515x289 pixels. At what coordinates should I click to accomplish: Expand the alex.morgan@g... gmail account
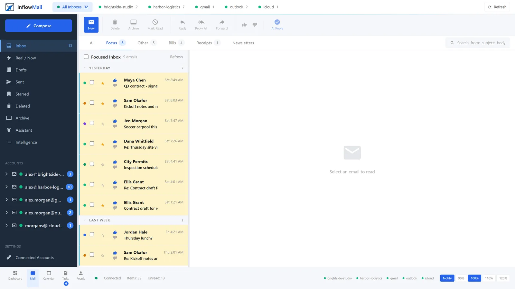point(6,200)
